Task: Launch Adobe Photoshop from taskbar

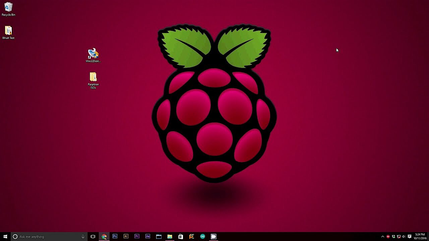Action: tap(115, 237)
